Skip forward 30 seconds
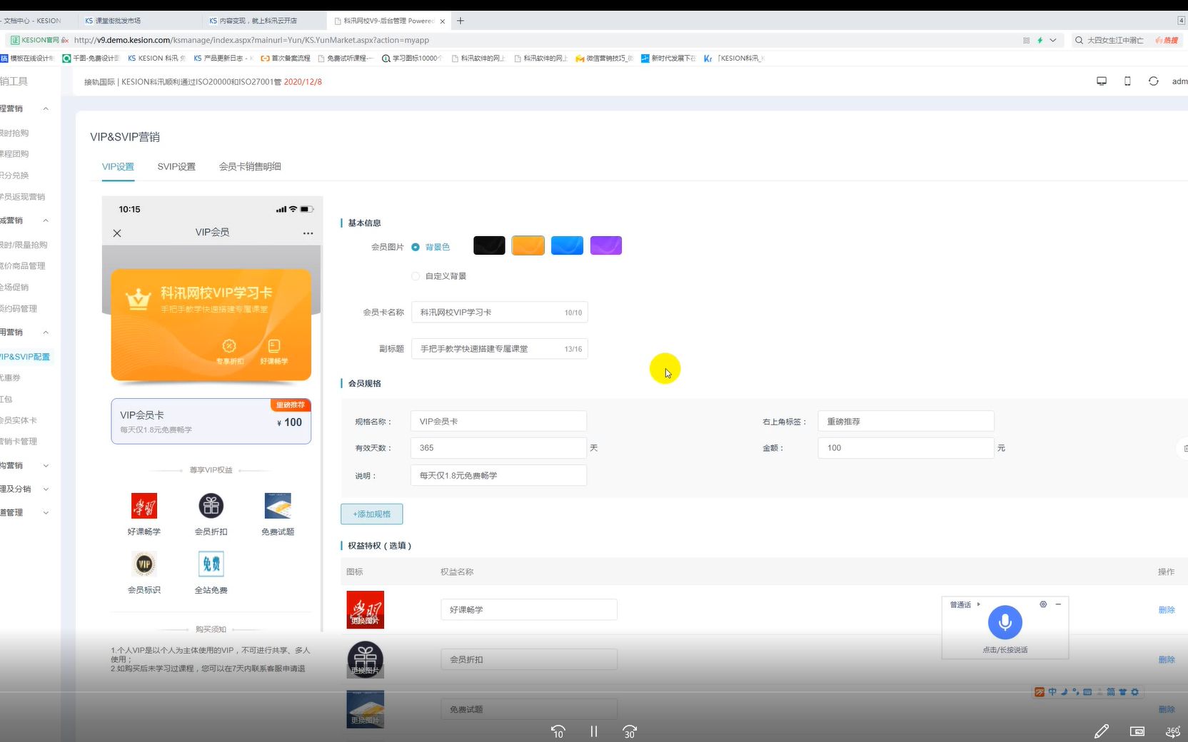Screen dimensions: 1188x742 [x=629, y=731]
